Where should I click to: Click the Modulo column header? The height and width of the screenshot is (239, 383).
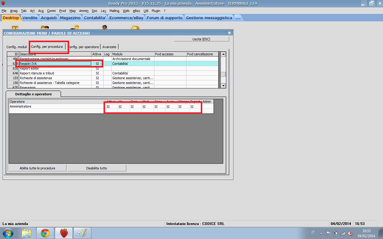pyautogui.click(x=133, y=54)
